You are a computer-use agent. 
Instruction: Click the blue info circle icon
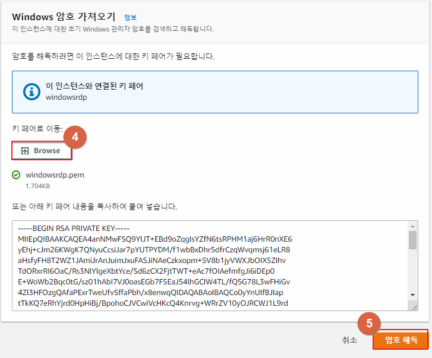[x=31, y=91]
